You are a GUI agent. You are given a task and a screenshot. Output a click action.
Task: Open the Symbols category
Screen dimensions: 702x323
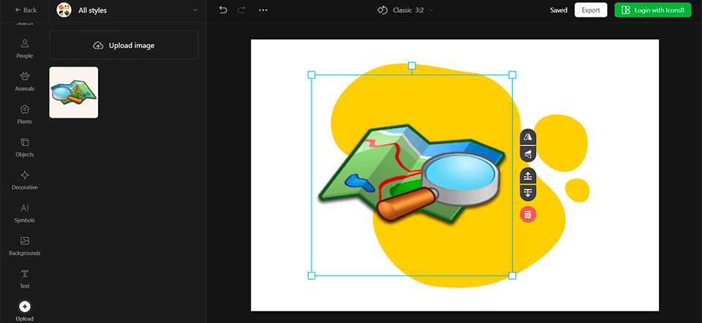[25, 213]
